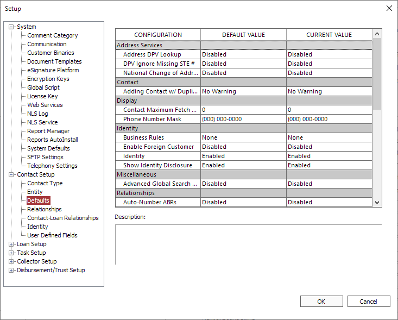
Task: Select National Change of Addr... row
Action: point(244,73)
